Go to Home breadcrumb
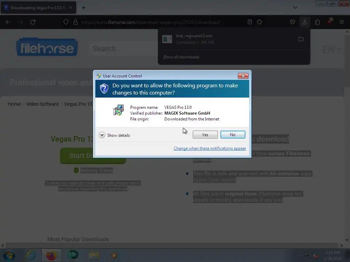350x262 pixels. click(14, 104)
